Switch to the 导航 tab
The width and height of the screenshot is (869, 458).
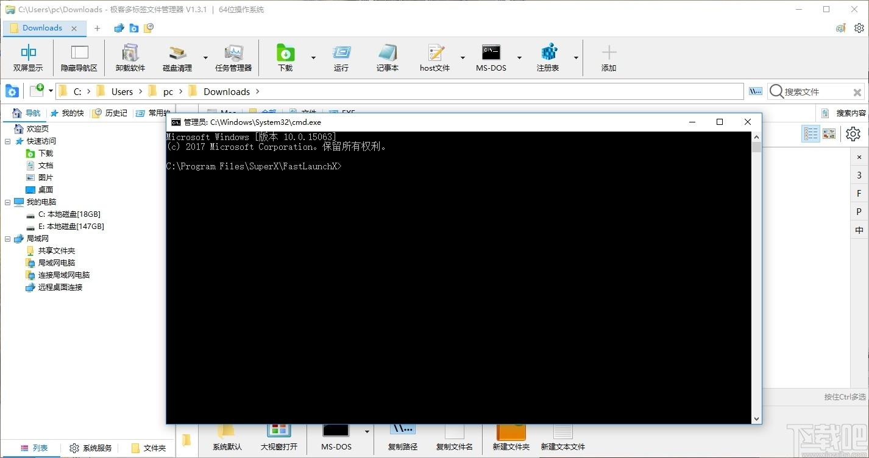click(x=26, y=113)
